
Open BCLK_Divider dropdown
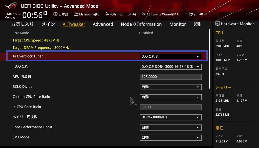tap(170, 87)
